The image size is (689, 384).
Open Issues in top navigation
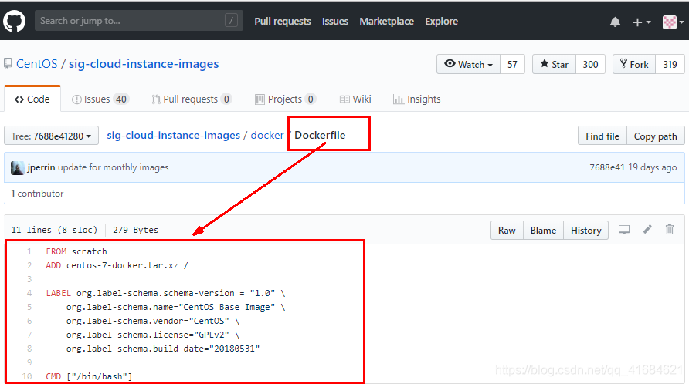click(x=334, y=21)
